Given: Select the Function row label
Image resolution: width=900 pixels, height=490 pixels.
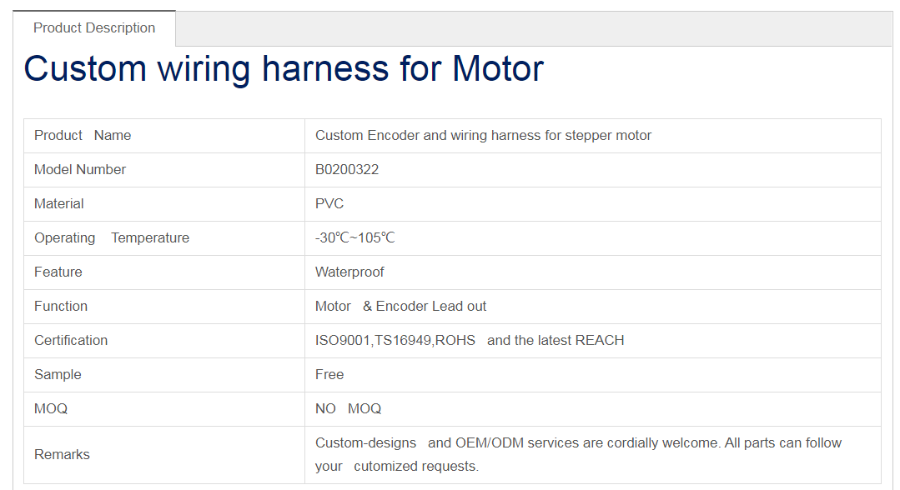Looking at the screenshot, I should tap(61, 307).
